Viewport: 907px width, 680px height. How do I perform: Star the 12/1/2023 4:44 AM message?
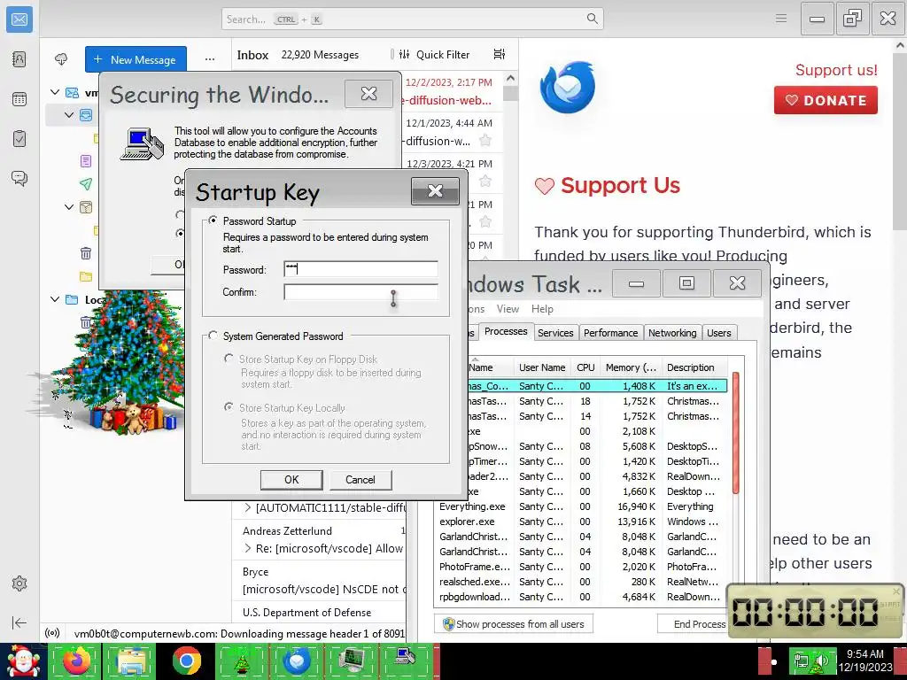485,140
